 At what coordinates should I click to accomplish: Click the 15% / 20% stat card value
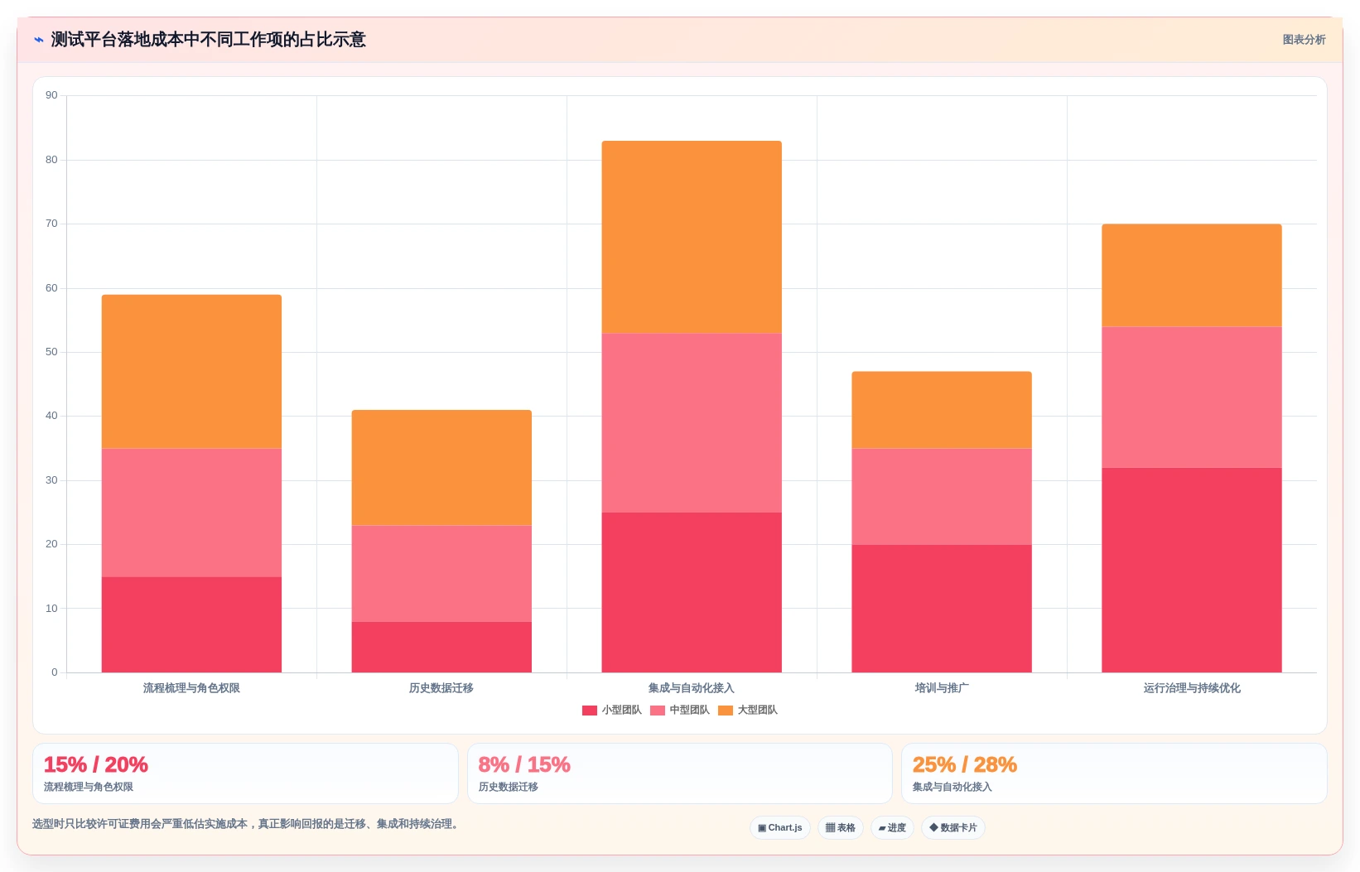[x=95, y=764]
